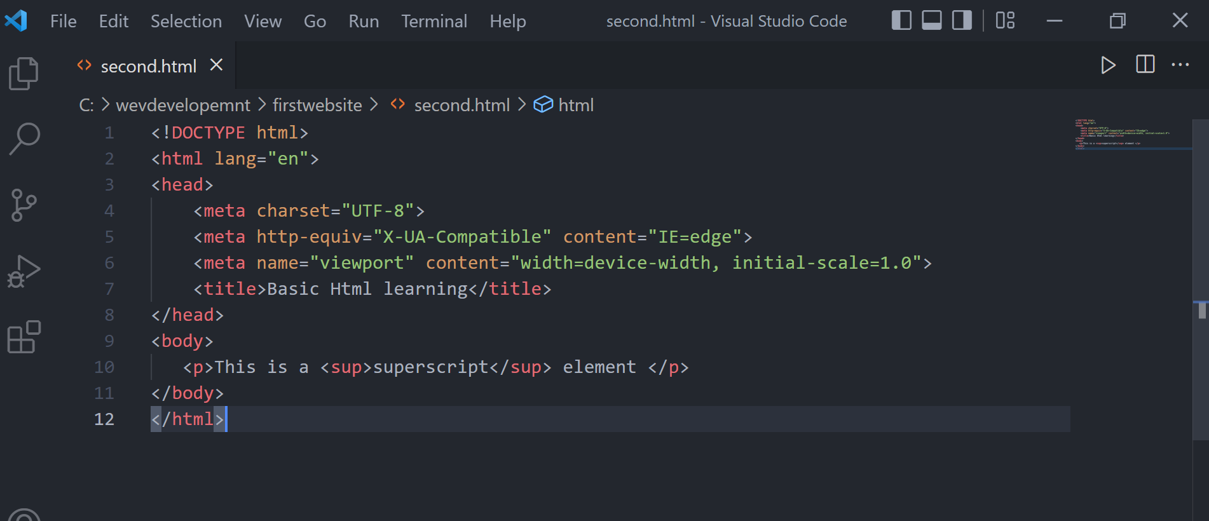Open the Source Control view

(x=24, y=205)
